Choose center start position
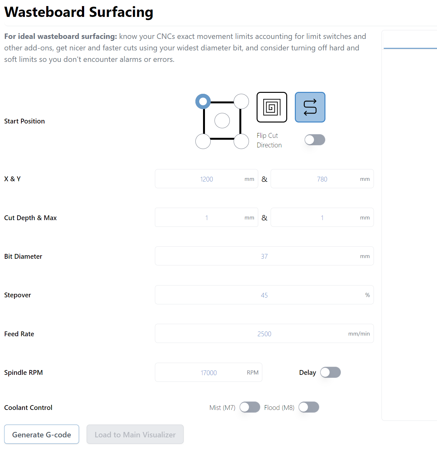437x453 pixels. [222, 121]
